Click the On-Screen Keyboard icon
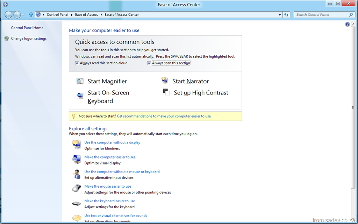Screen dimensions: 358x224 click(80, 96)
